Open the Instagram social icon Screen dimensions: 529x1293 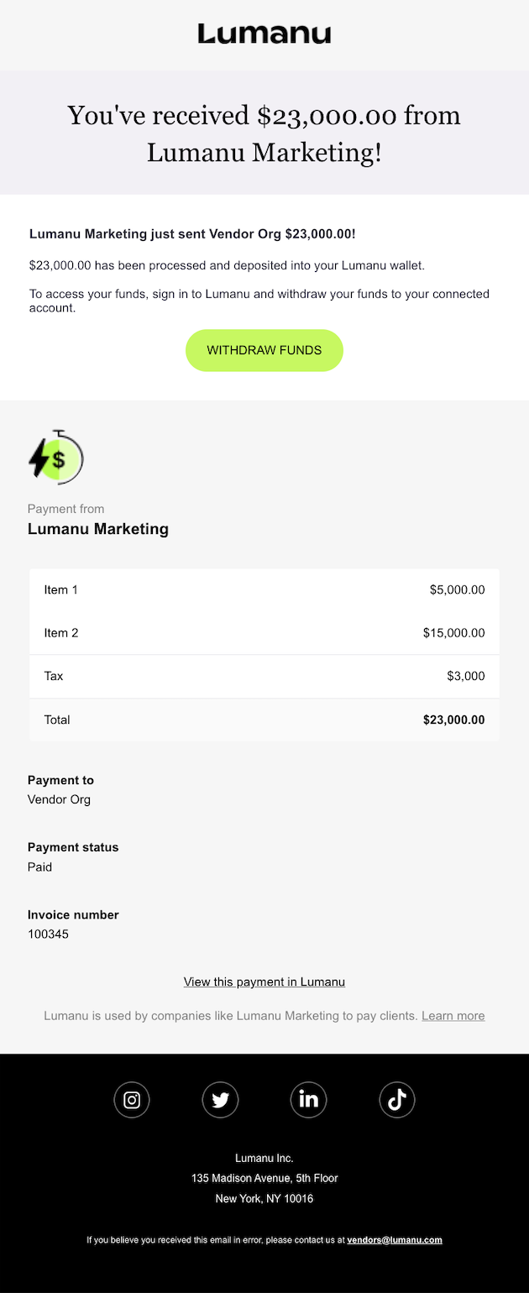pos(132,1100)
